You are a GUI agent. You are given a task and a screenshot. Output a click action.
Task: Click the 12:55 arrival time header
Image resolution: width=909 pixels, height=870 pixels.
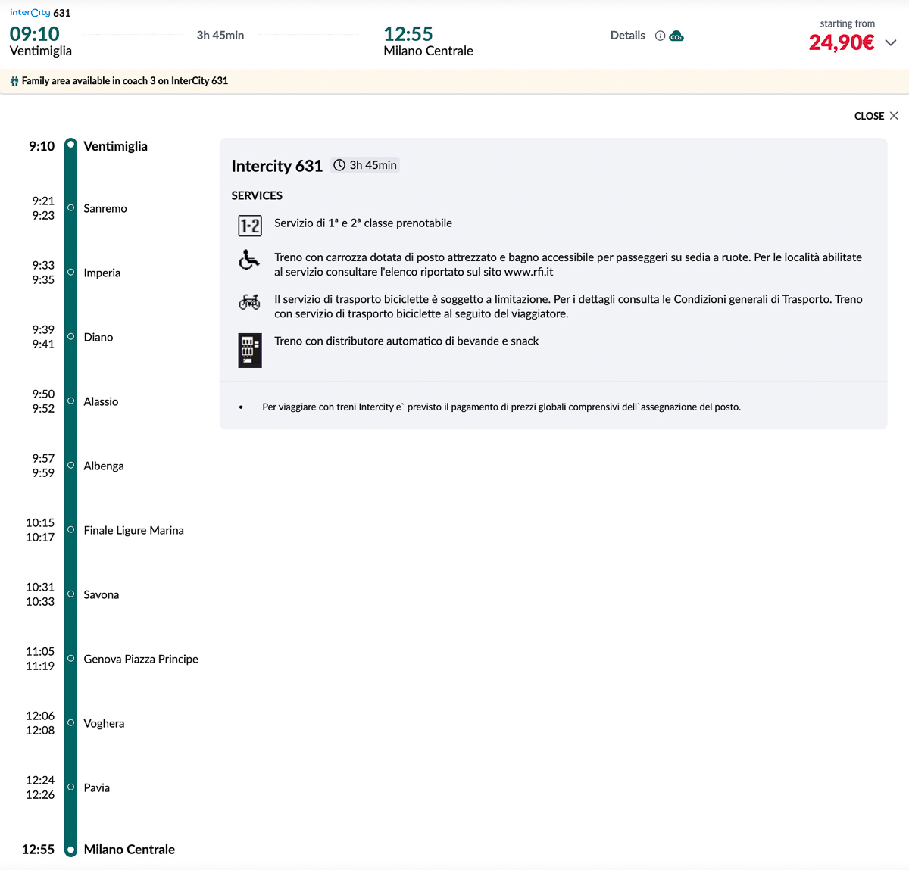(408, 34)
